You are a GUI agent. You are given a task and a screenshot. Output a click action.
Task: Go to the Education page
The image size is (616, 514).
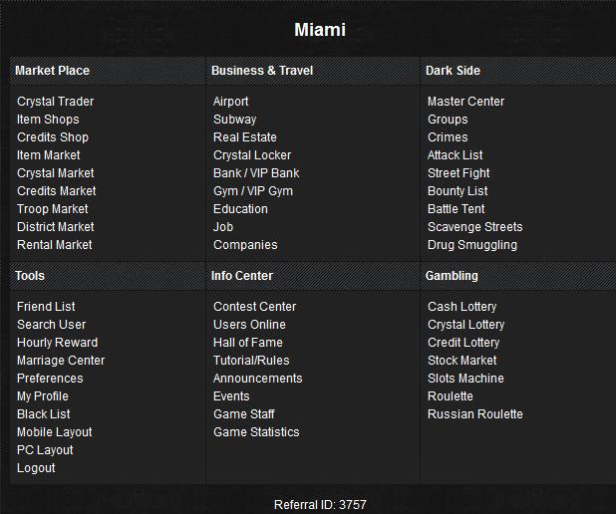[240, 209]
